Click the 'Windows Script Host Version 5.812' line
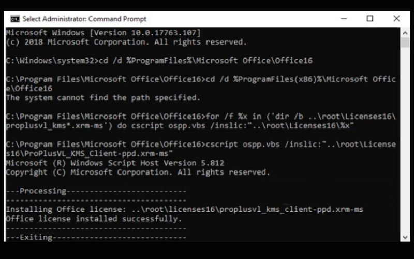This screenshot has width=414, height=259. coord(115,163)
